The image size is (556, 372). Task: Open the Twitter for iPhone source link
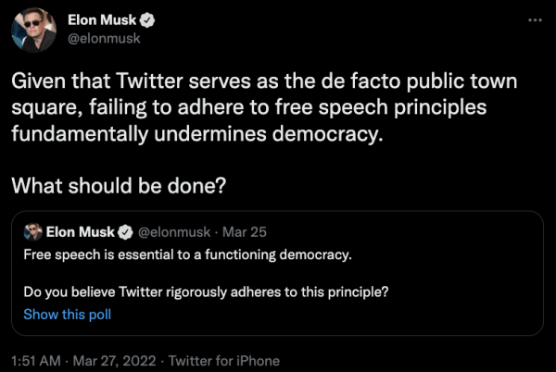[x=224, y=361]
